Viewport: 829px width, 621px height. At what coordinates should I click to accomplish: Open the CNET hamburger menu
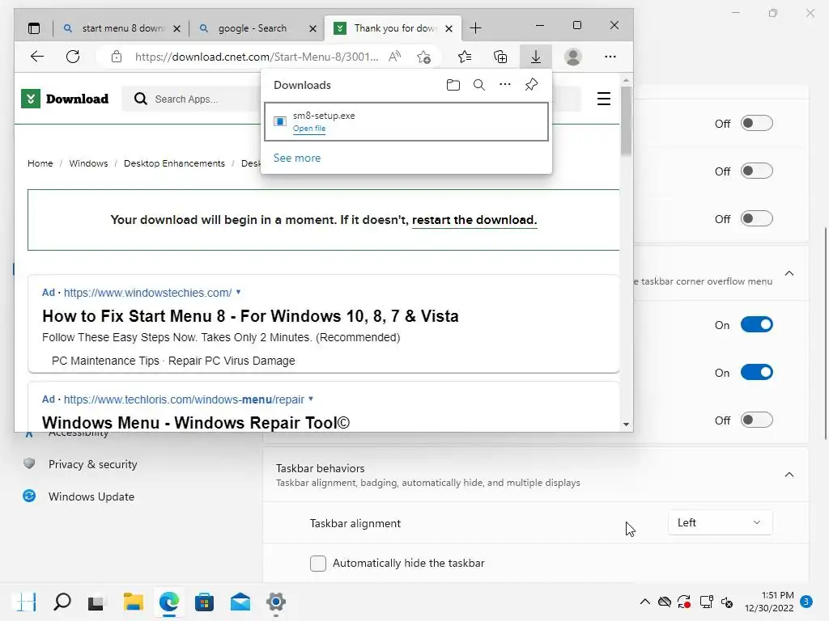[604, 99]
